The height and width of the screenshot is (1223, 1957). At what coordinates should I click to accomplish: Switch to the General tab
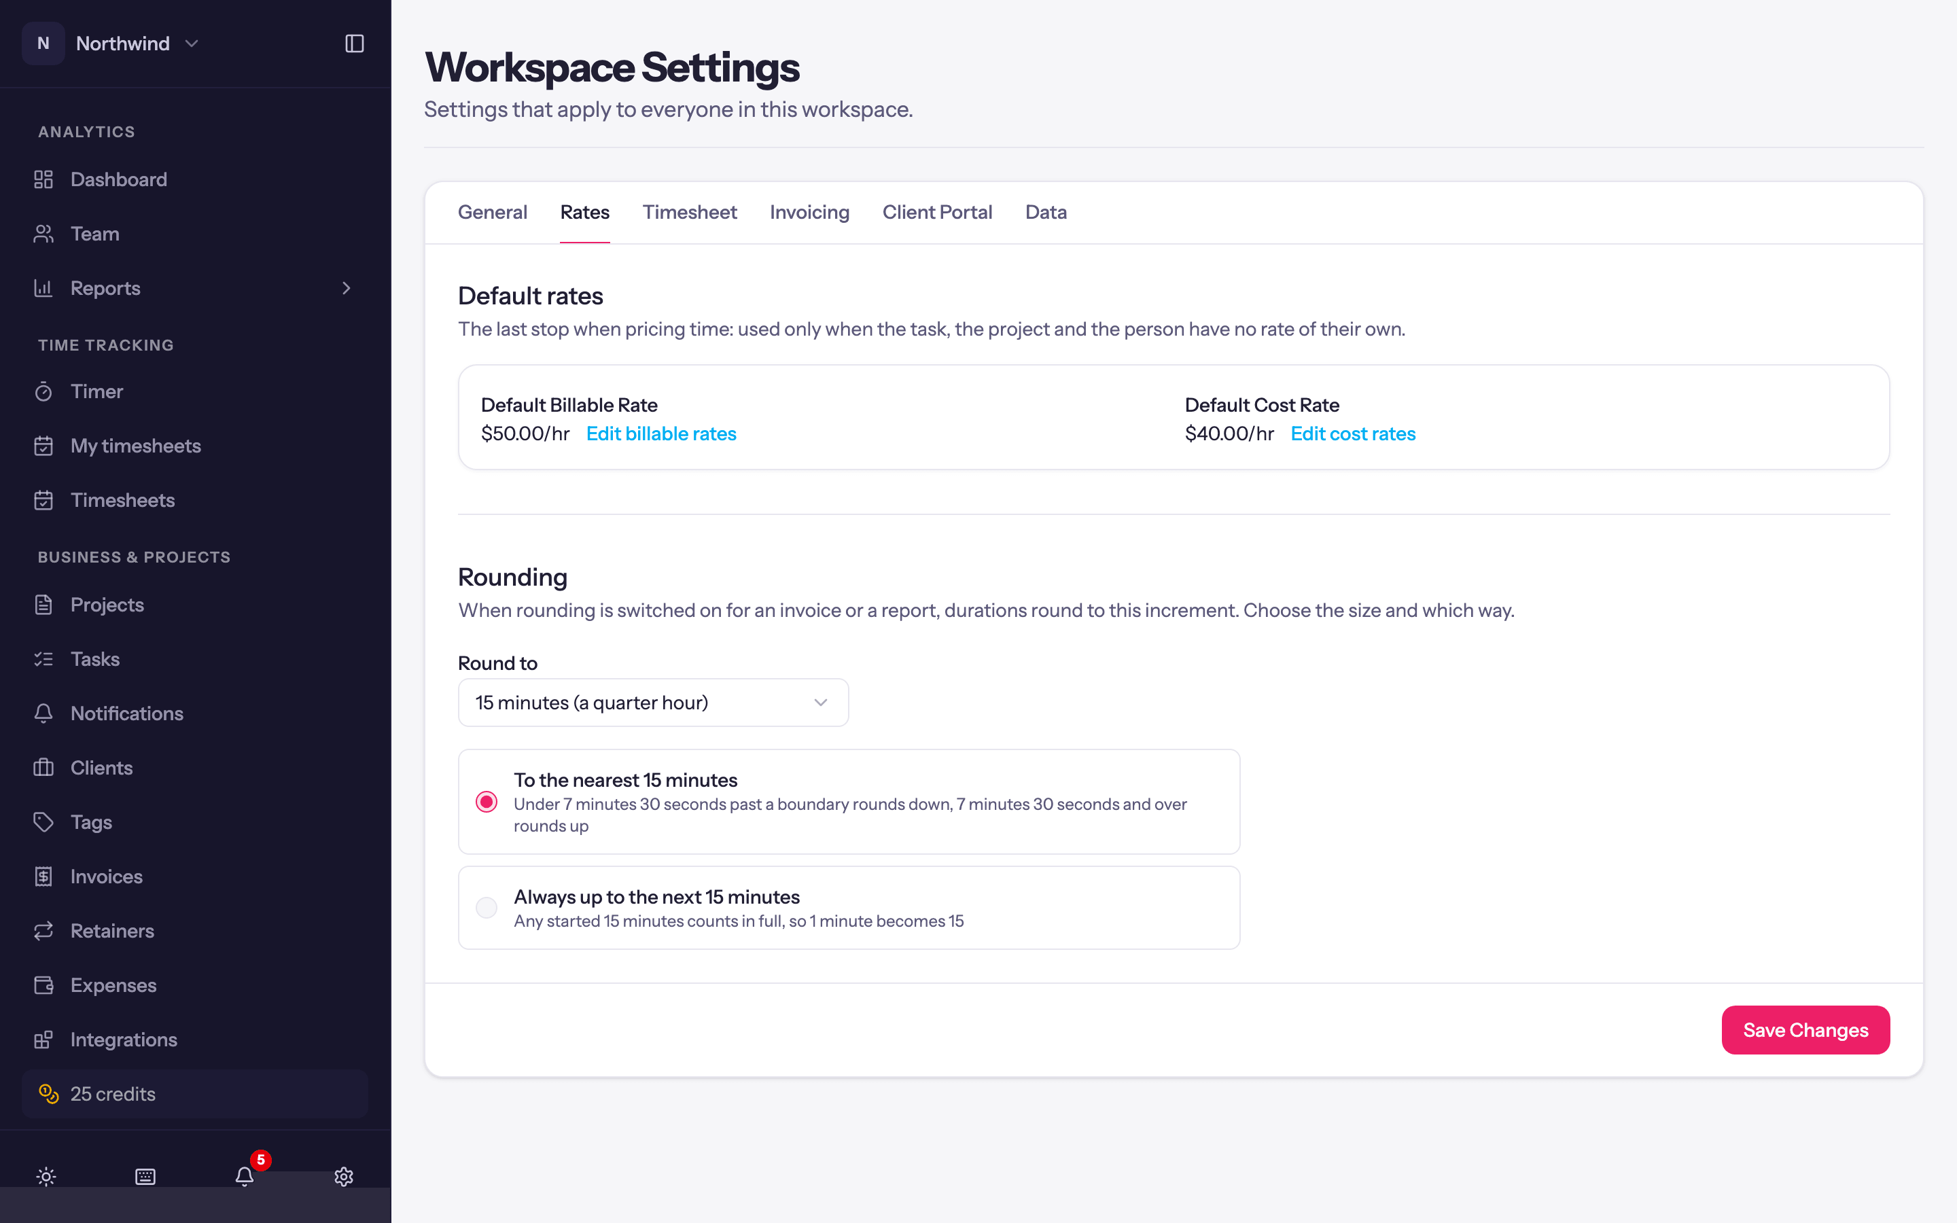click(493, 212)
